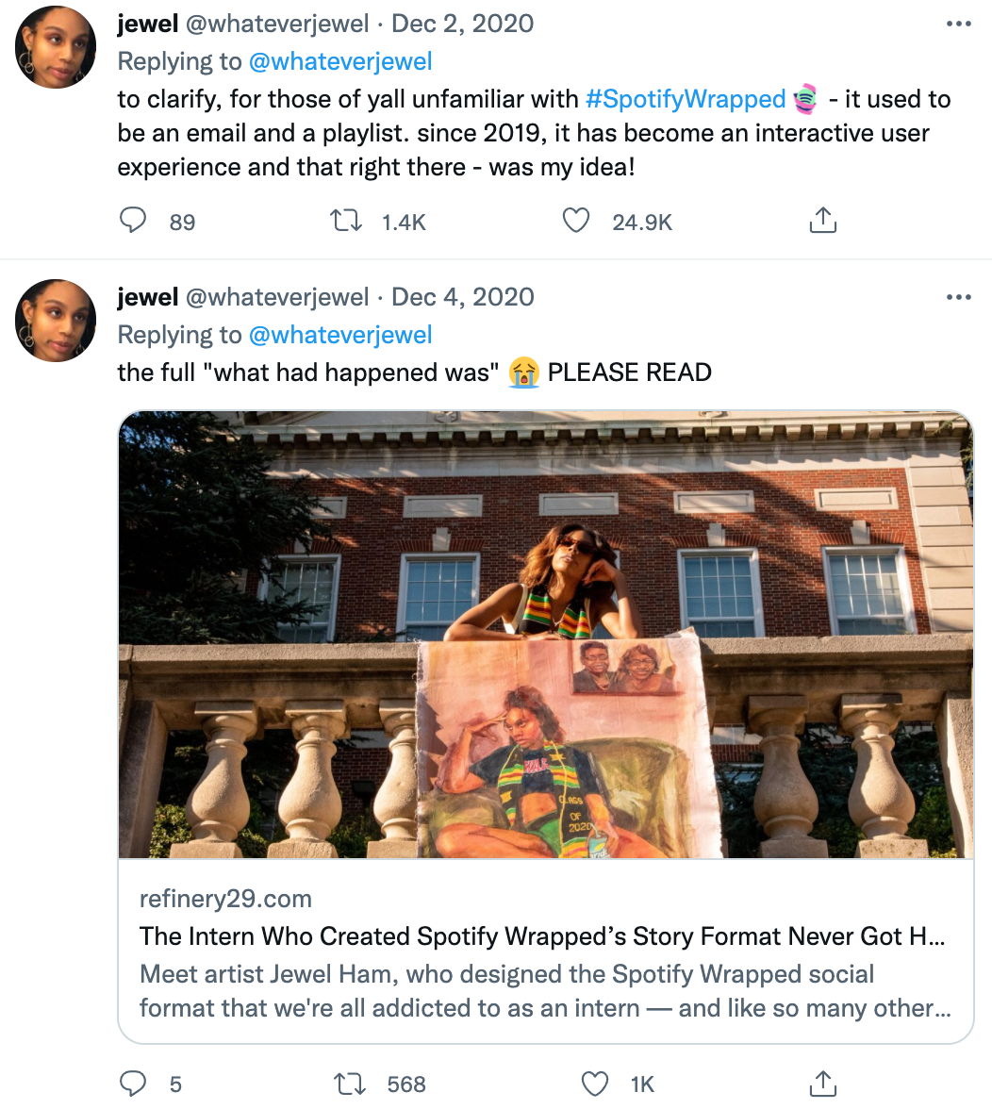Like the Dec 4 tweet

pyautogui.click(x=594, y=1084)
